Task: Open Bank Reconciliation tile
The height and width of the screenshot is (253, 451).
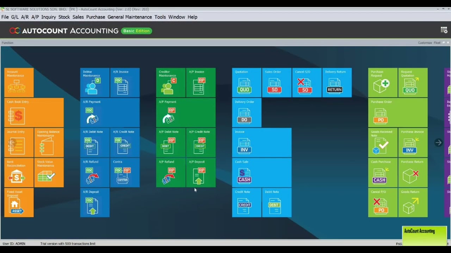Action: [19, 173]
